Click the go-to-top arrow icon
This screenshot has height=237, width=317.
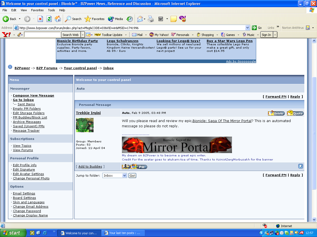300,166
